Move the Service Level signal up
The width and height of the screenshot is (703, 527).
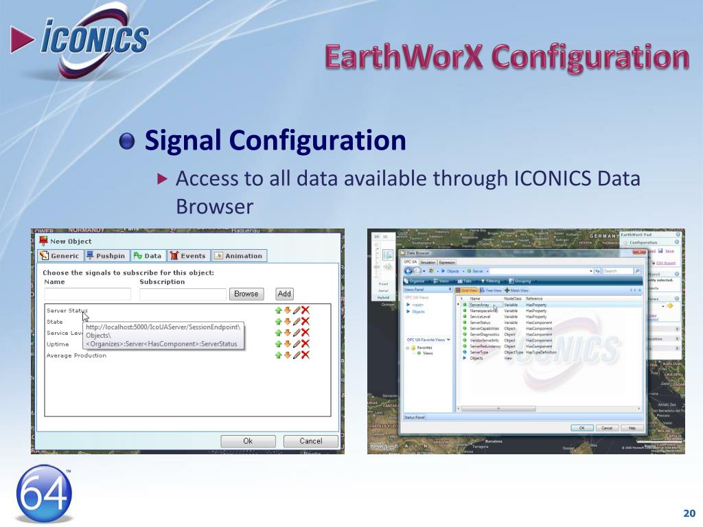click(x=278, y=333)
